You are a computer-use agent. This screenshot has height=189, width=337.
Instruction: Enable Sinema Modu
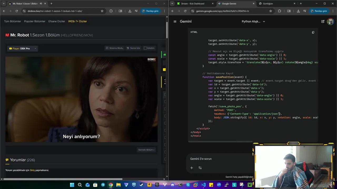click(x=115, y=48)
